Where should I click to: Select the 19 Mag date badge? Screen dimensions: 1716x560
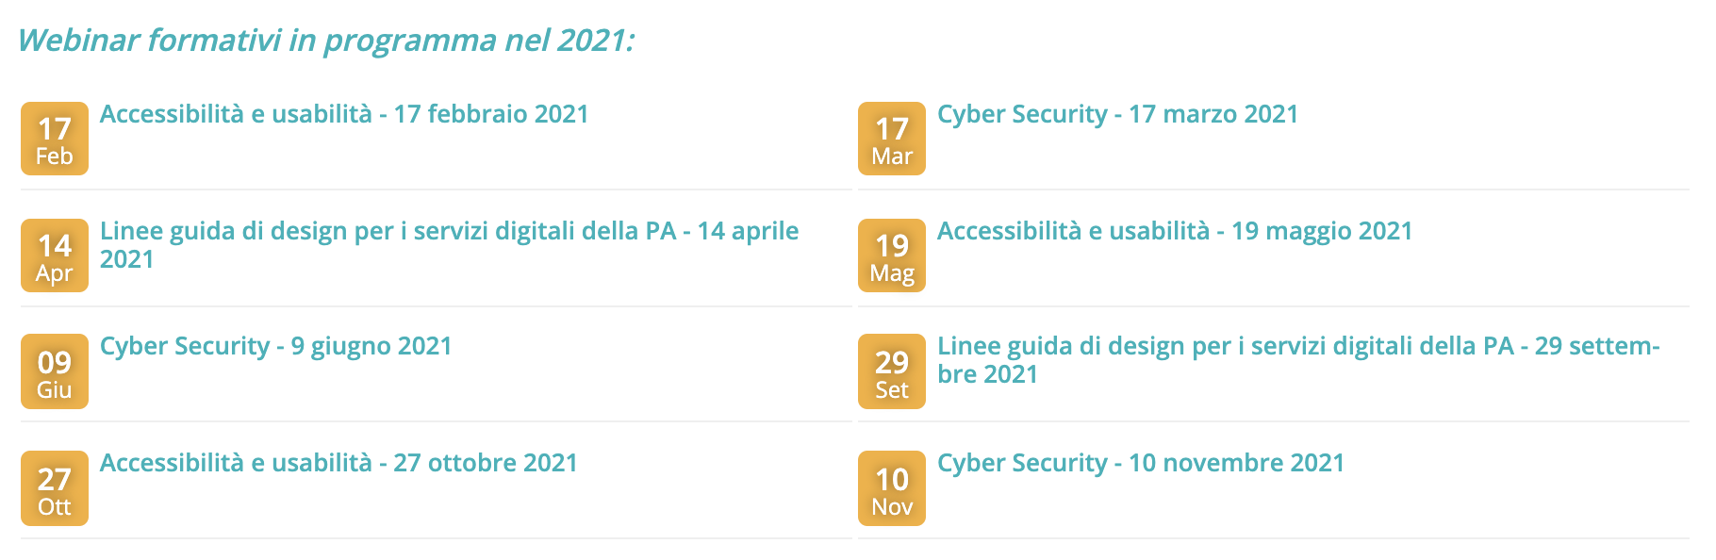[x=892, y=255]
